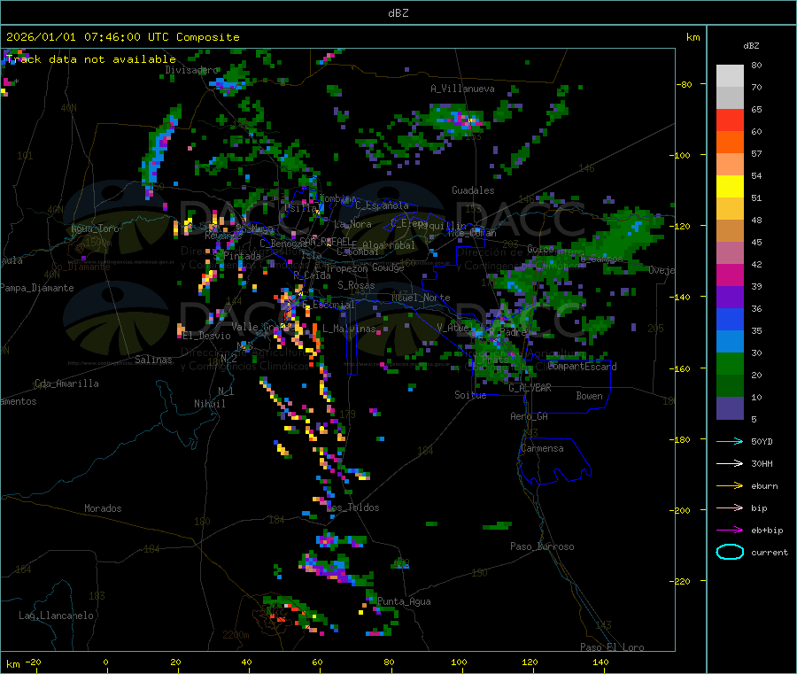The height and width of the screenshot is (674, 797).
Task: Click the 'Paso_El_Loro' map label
Action: coord(612,647)
